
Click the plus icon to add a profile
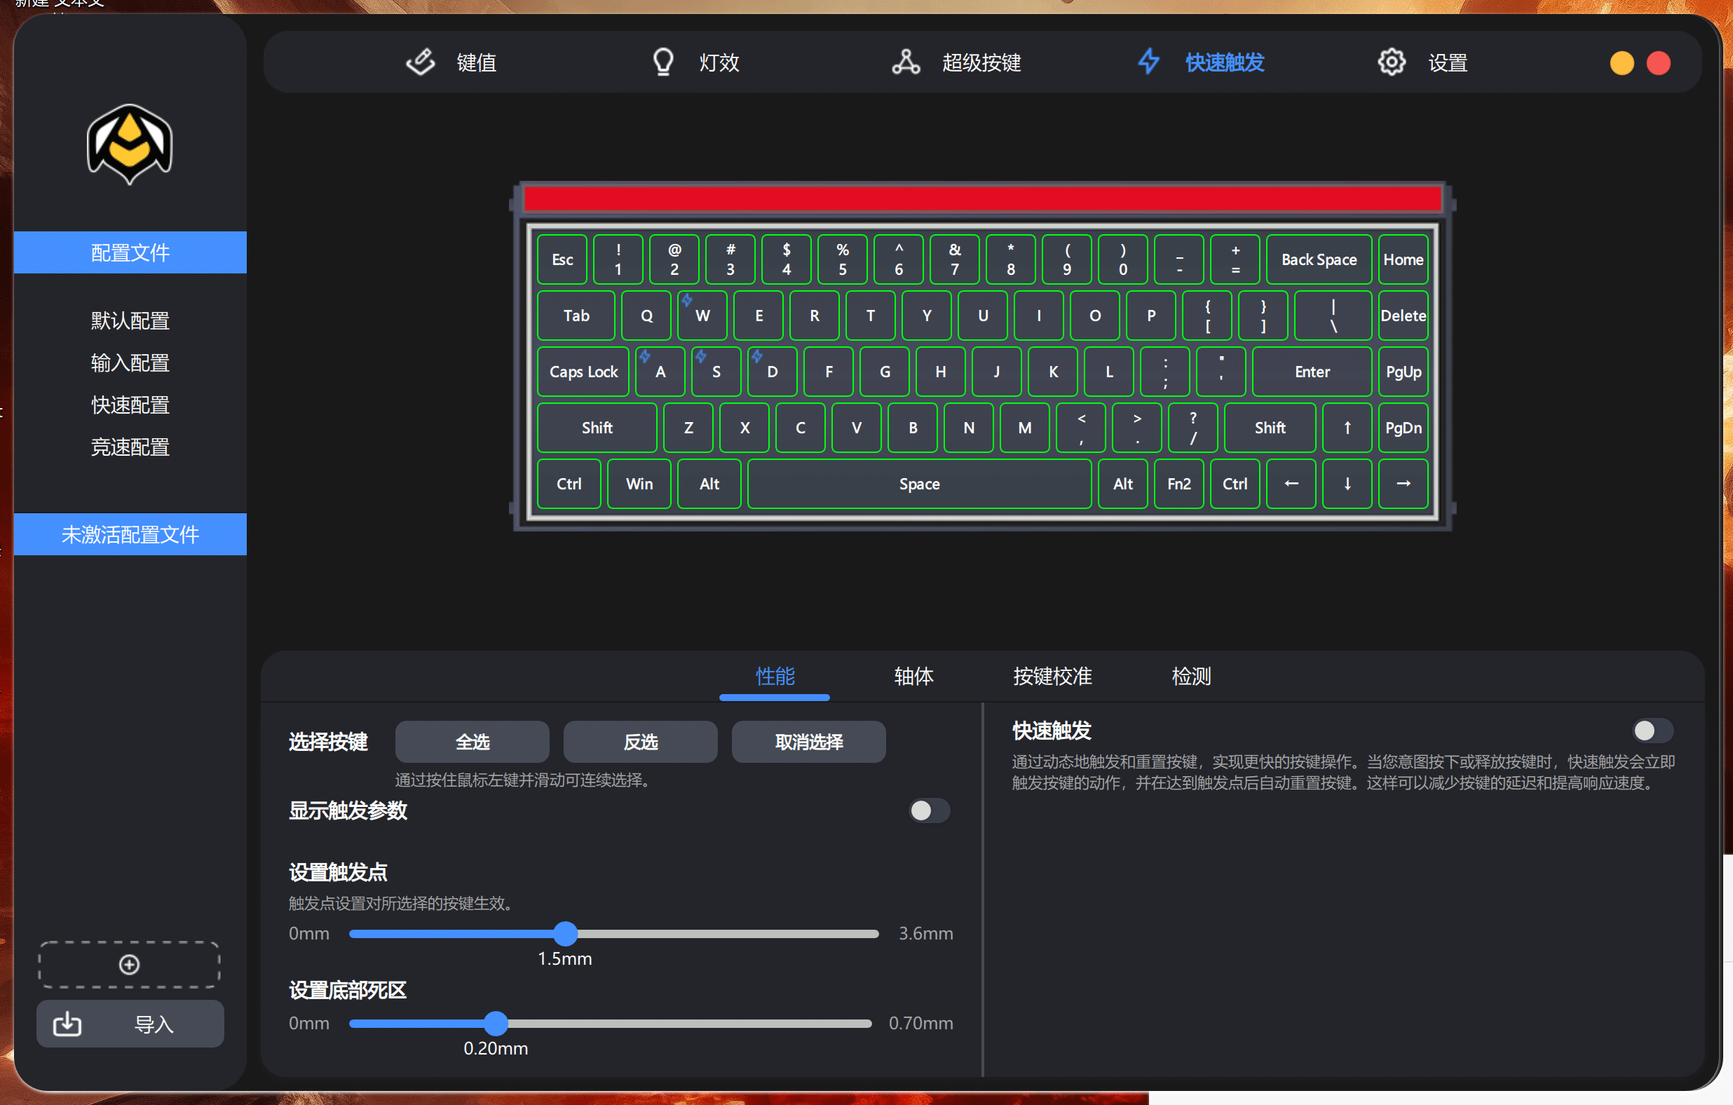[130, 964]
